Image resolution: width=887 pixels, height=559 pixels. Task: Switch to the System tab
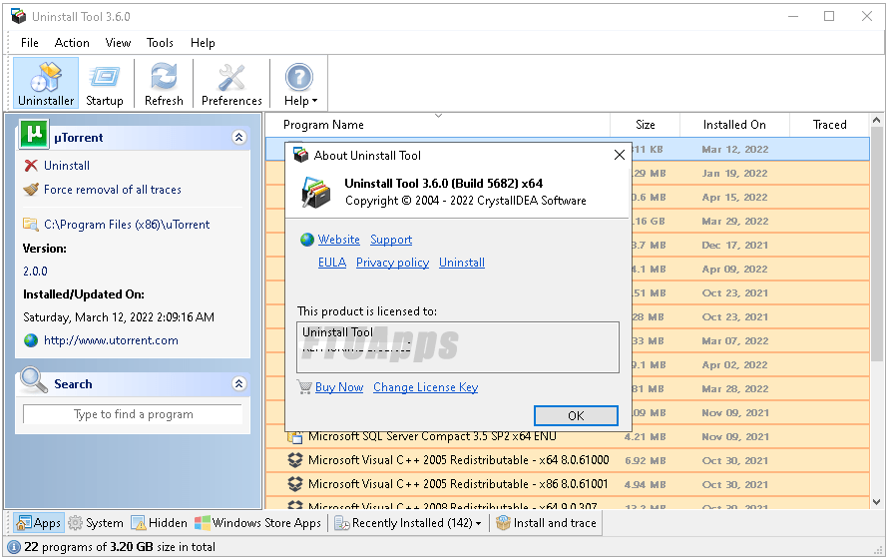coord(96,523)
